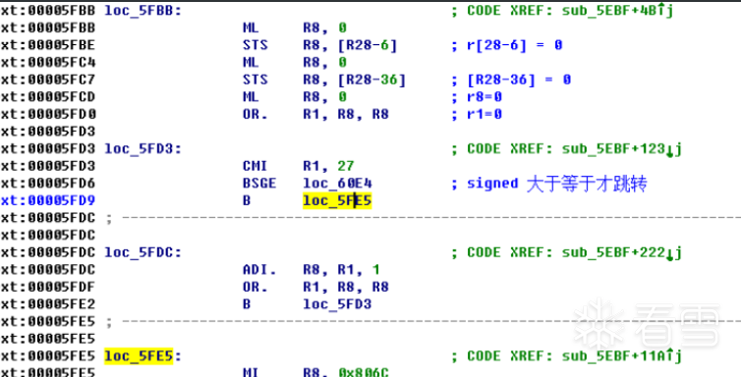This screenshot has width=741, height=377.
Task: Click the OR. mnemonic at address 00005FDF
Action: [256, 288]
